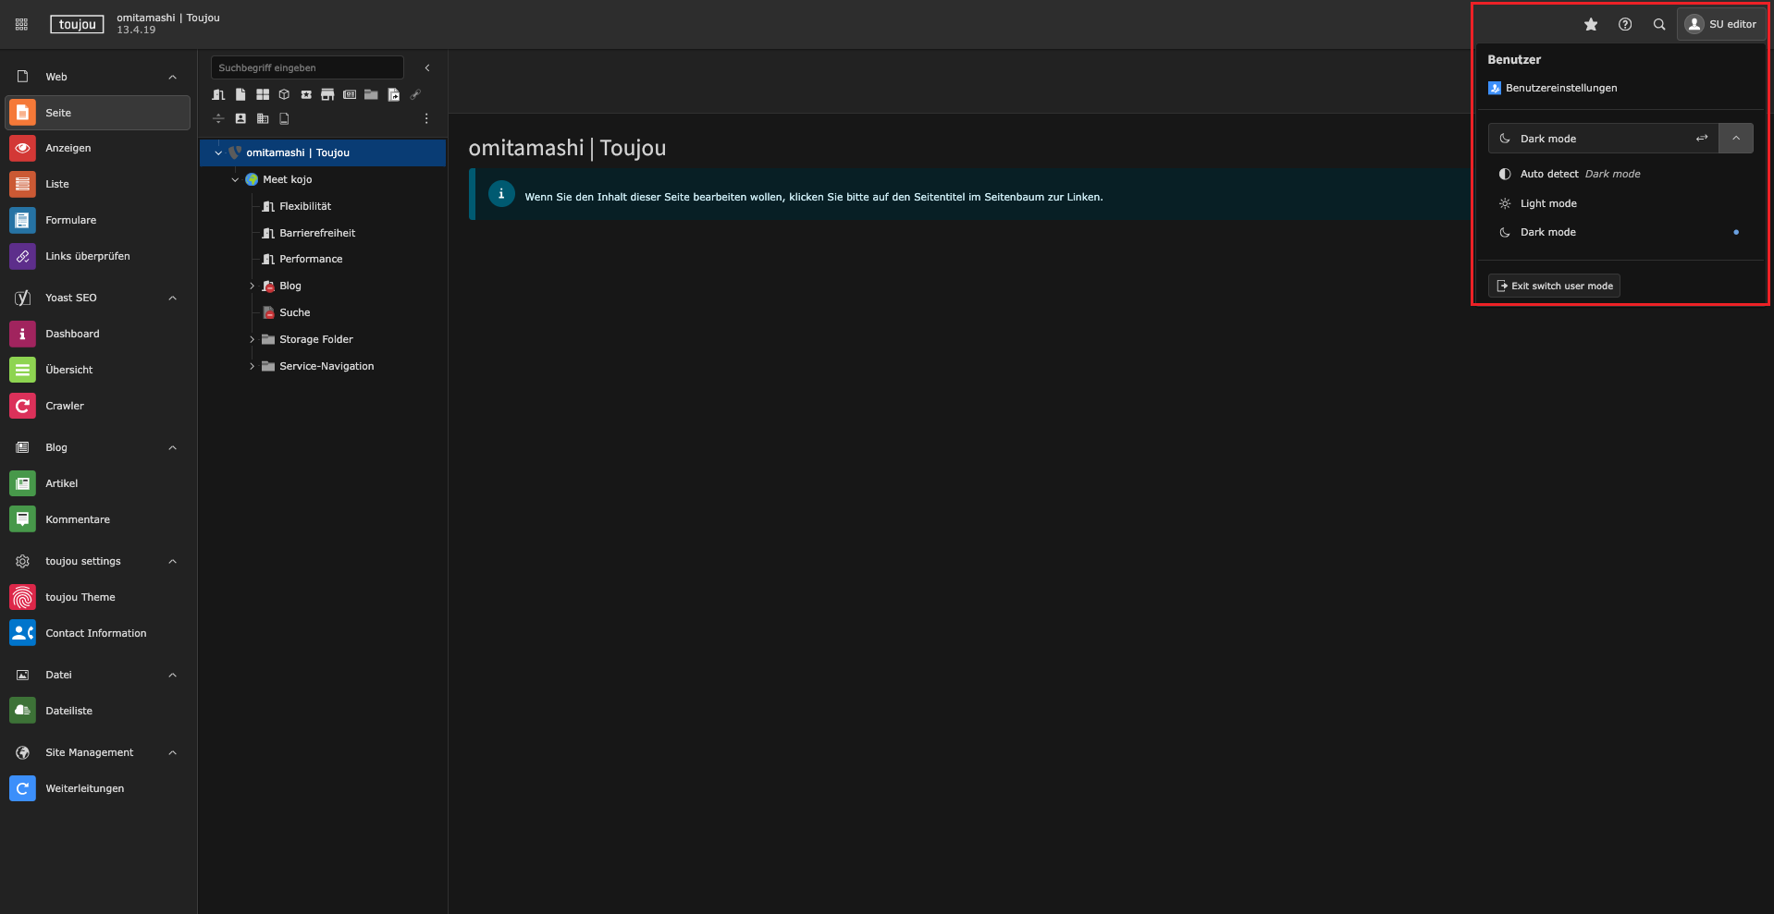Collapse the Meet kojo tree node
This screenshot has width=1774, height=914.
235,179
